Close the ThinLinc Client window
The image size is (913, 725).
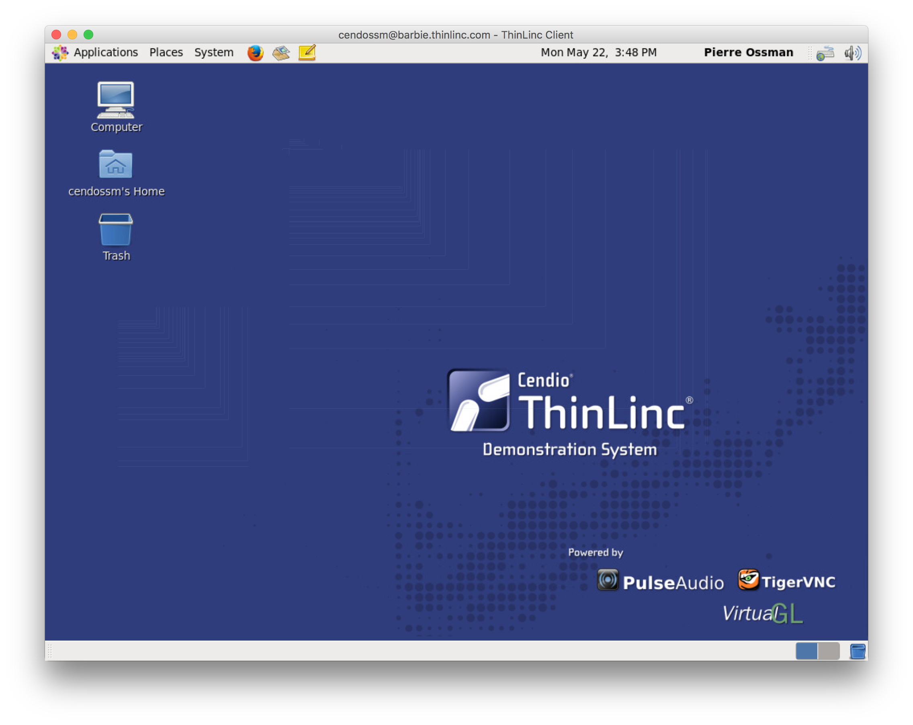[56, 35]
